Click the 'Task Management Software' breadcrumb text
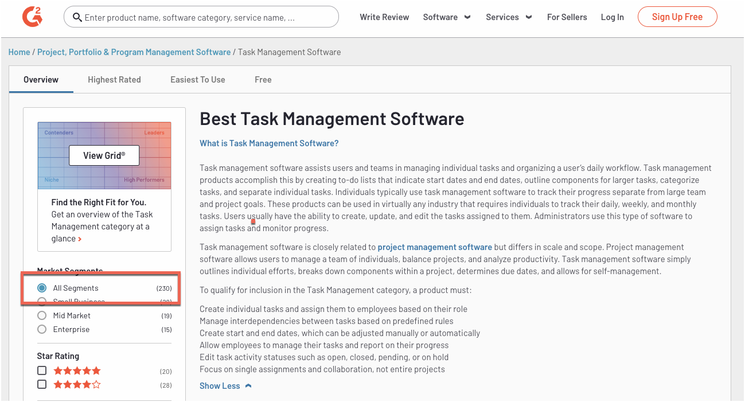The image size is (745, 402). click(x=290, y=52)
